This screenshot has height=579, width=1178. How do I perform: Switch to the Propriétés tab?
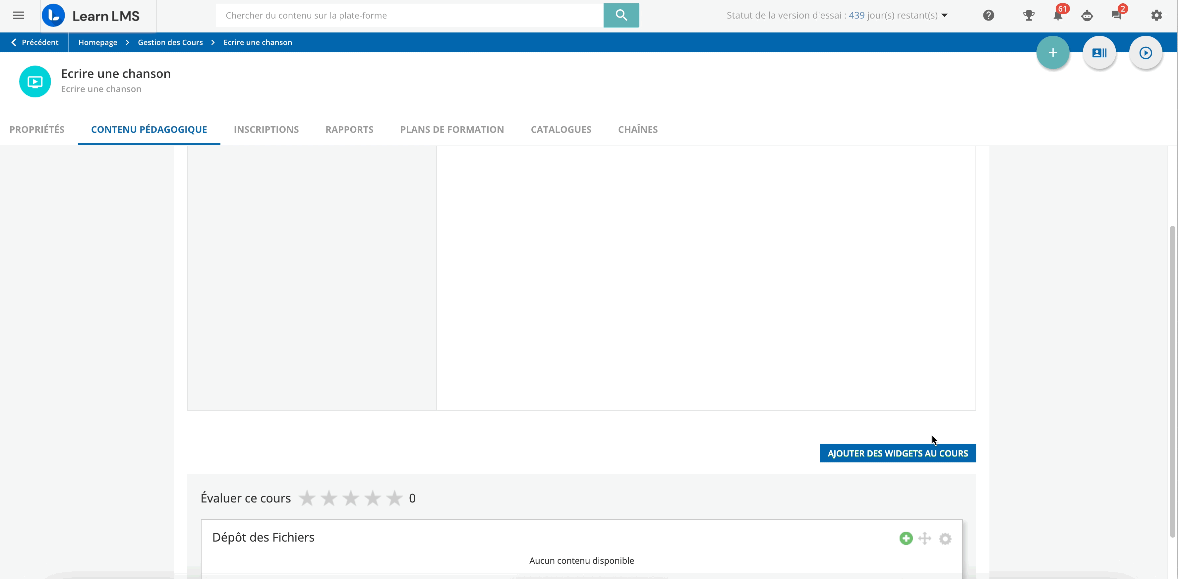pos(37,129)
